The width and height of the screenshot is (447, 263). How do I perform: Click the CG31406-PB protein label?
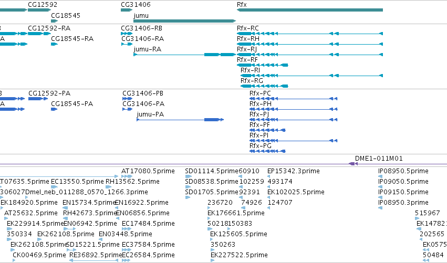[x=143, y=93]
